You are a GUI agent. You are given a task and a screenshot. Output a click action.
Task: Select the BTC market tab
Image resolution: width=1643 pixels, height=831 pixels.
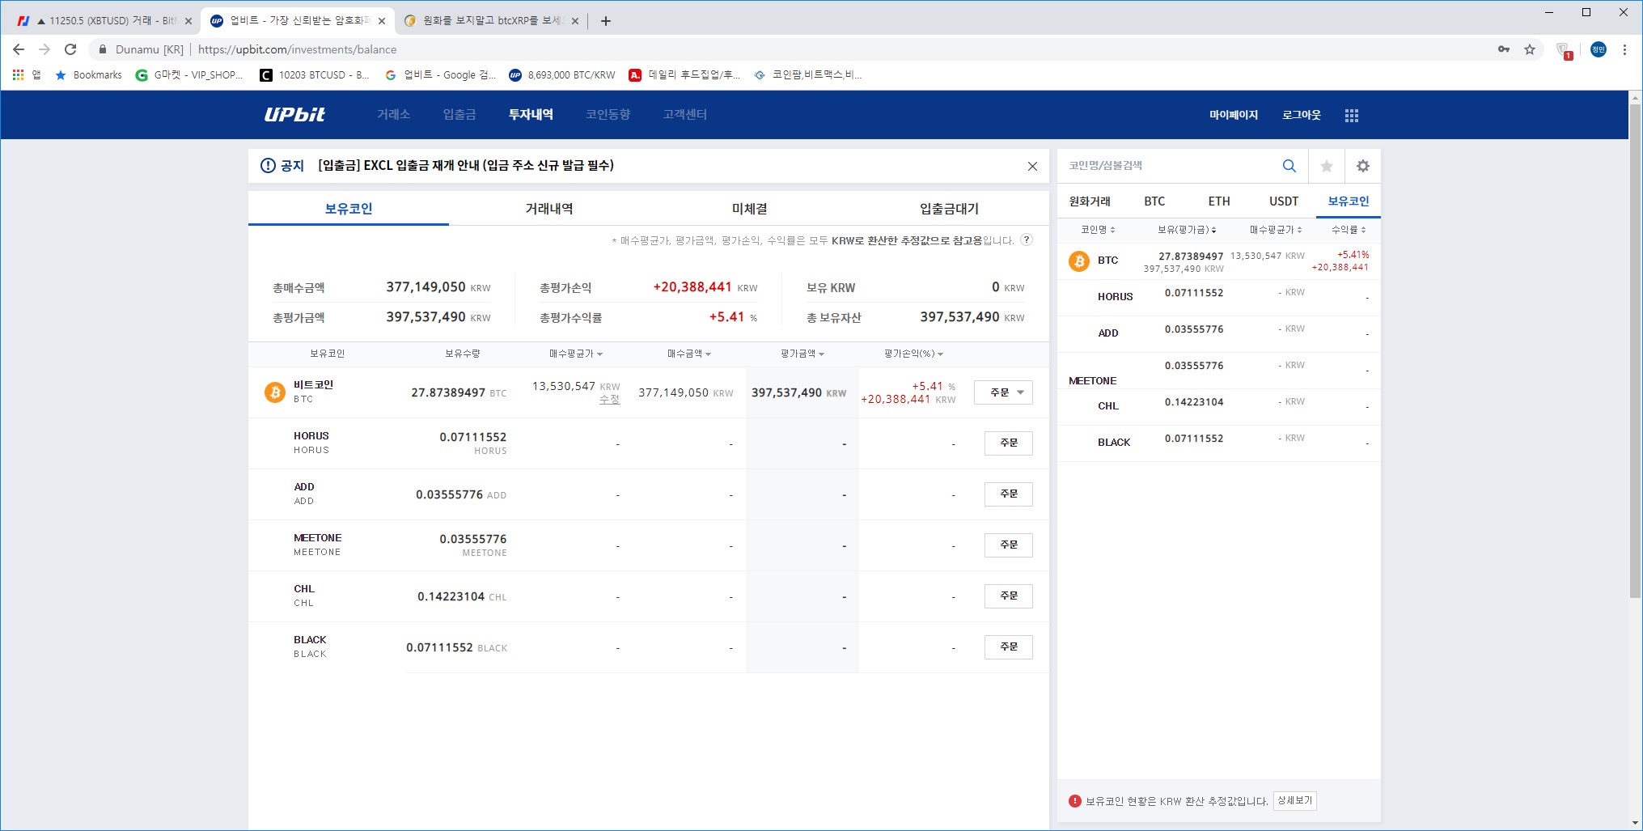click(x=1154, y=201)
